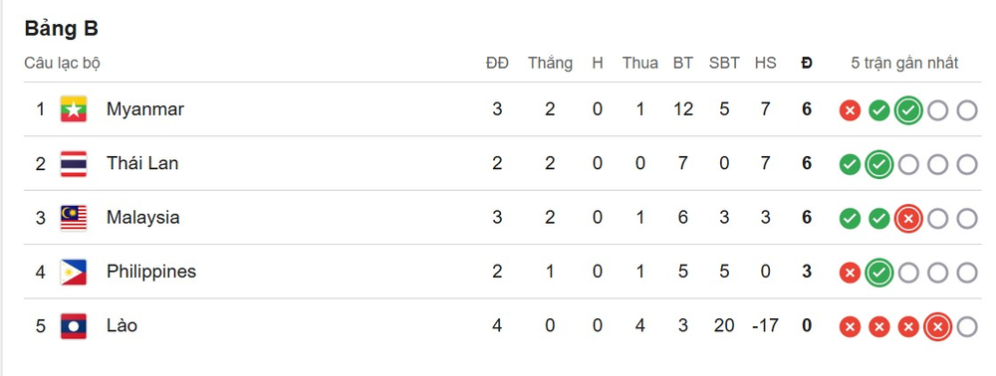996x376 pixels.
Task: Open the Thái Lan team link
Action: (142, 163)
